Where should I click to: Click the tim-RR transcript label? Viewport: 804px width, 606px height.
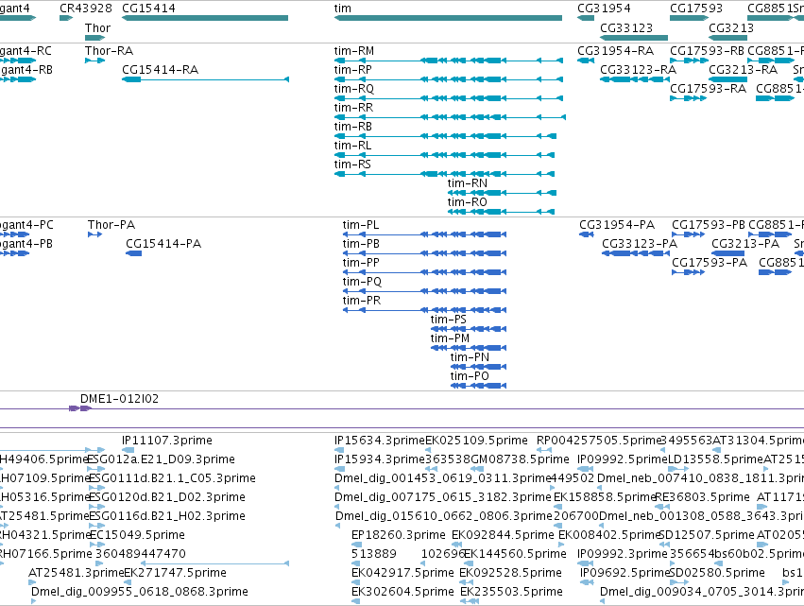click(x=353, y=108)
